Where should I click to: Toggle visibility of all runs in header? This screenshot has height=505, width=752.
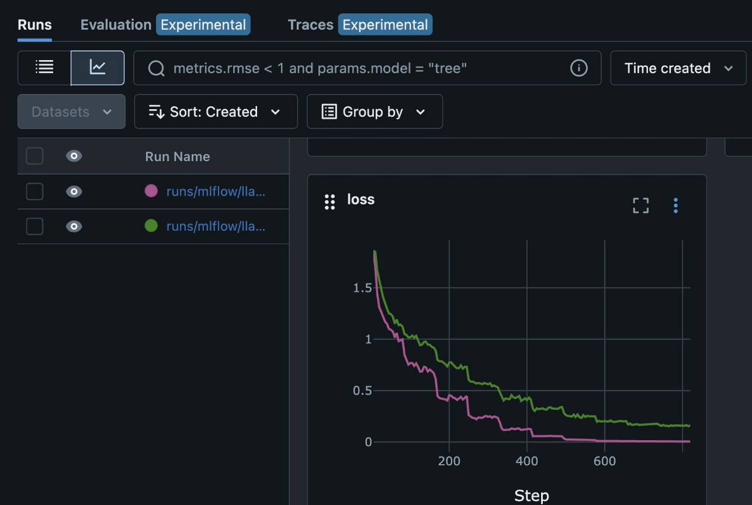coord(74,156)
